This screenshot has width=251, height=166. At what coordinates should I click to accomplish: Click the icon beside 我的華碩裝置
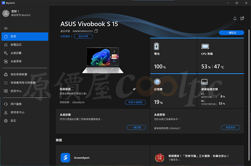(6, 75)
